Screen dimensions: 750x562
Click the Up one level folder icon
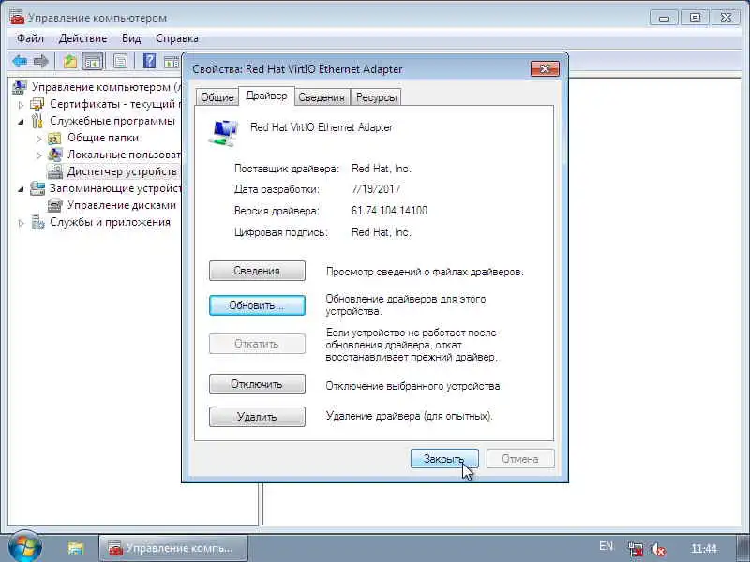pyautogui.click(x=70, y=61)
